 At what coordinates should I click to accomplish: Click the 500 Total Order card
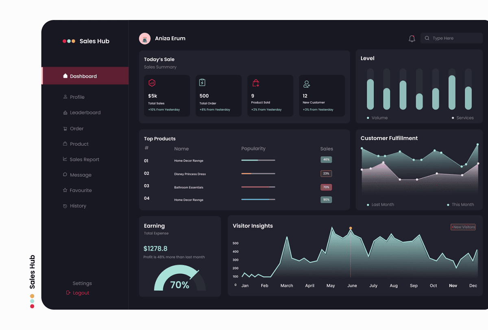tap(218, 96)
